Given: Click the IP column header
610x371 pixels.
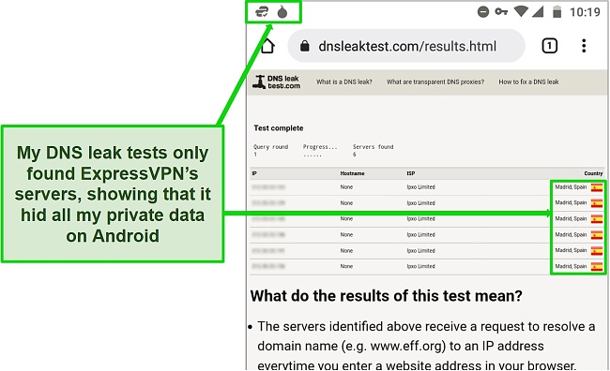Looking at the screenshot, I should (254, 173).
